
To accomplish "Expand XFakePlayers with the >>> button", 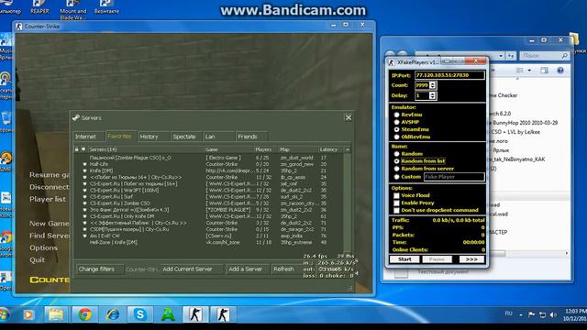I will click(x=471, y=259).
